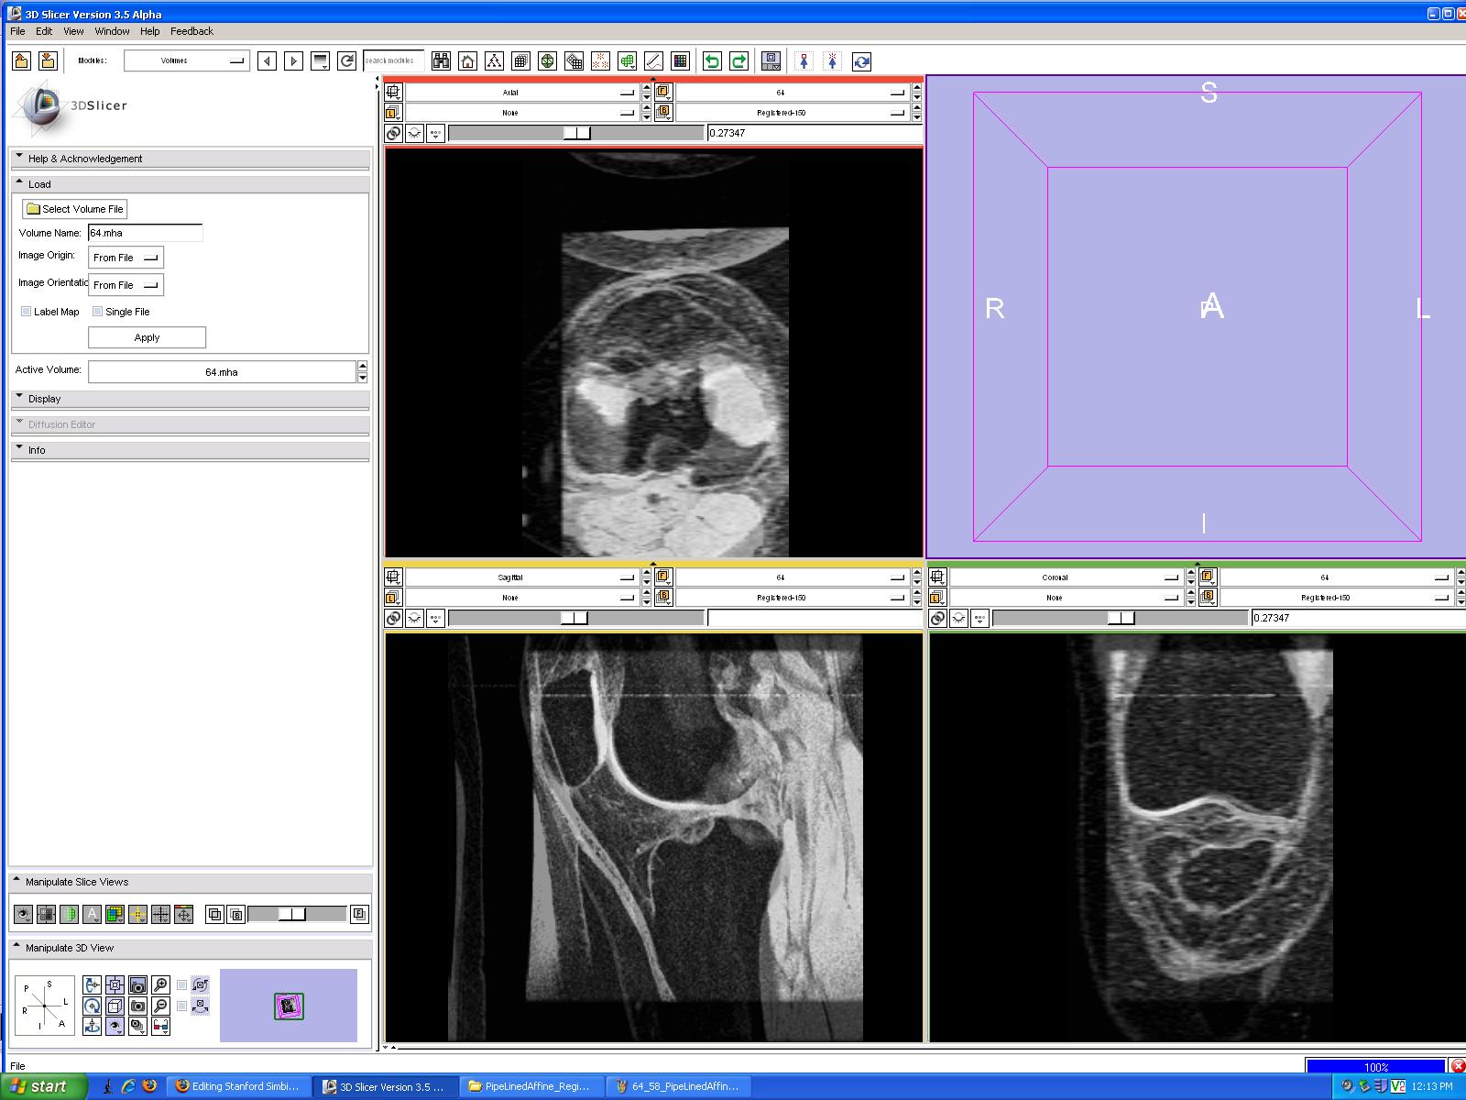Click the Home module icon in toolbar

coord(467,61)
